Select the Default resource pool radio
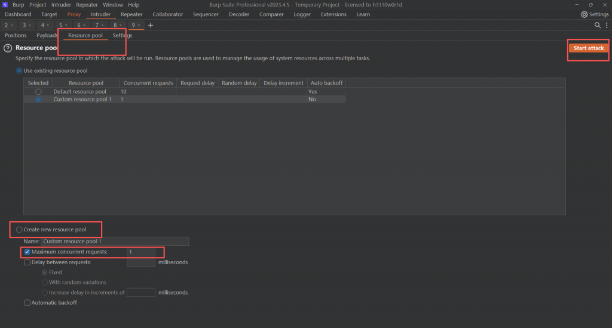 (38, 92)
